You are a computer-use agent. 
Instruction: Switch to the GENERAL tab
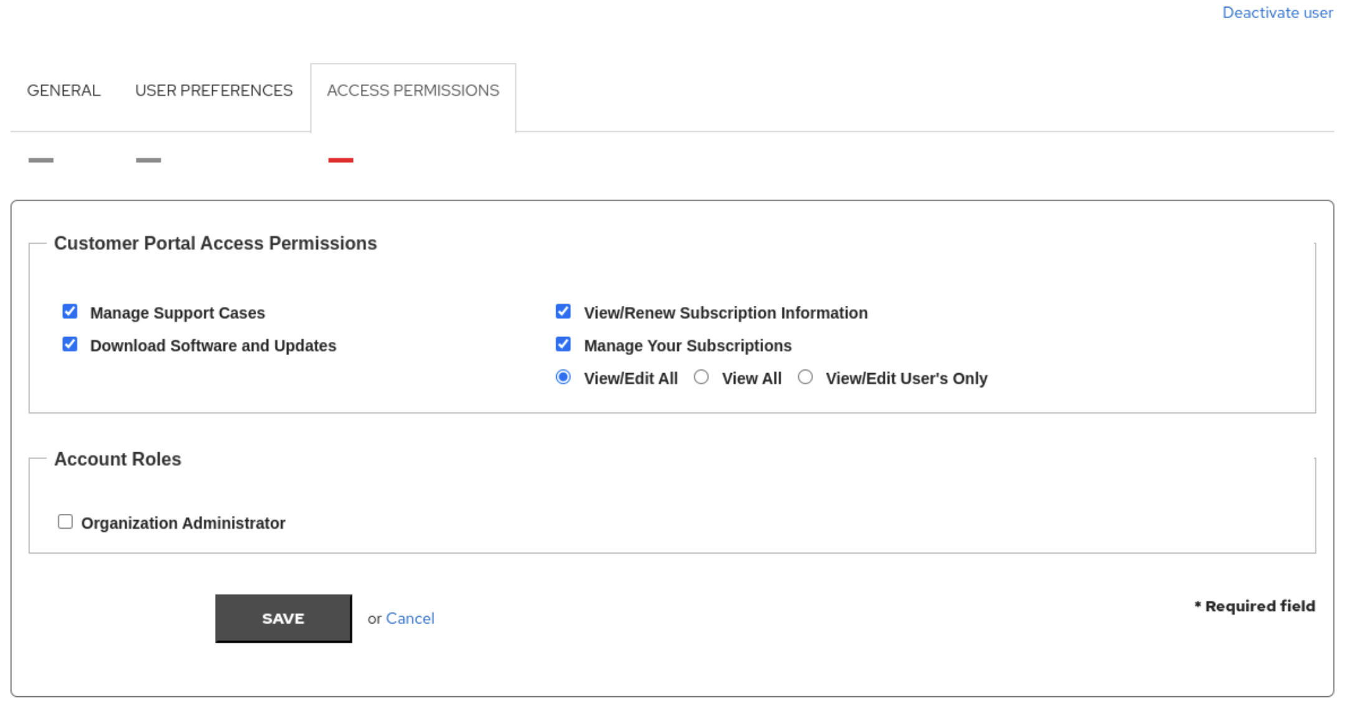click(x=64, y=90)
